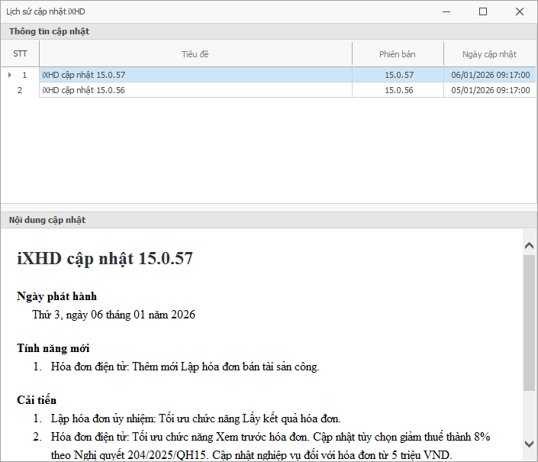The height and width of the screenshot is (462, 538).
Task: Click text Thứ 3, ngày 06 tháng 01 năm 2026
Action: [114, 315]
